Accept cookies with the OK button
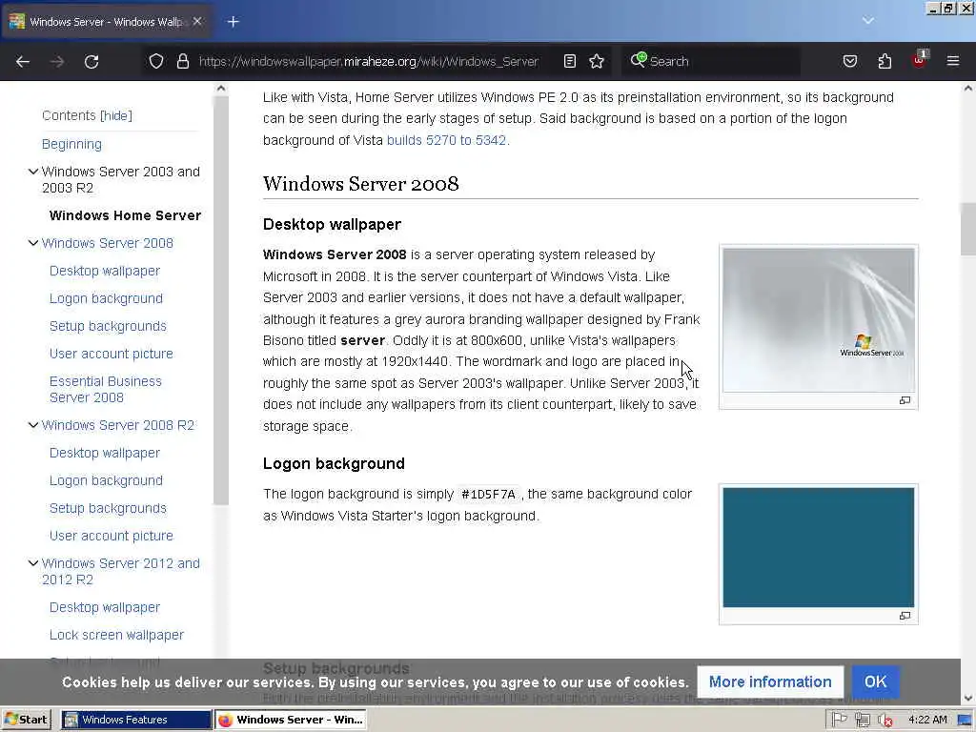The width and height of the screenshot is (976, 732). [x=875, y=681]
